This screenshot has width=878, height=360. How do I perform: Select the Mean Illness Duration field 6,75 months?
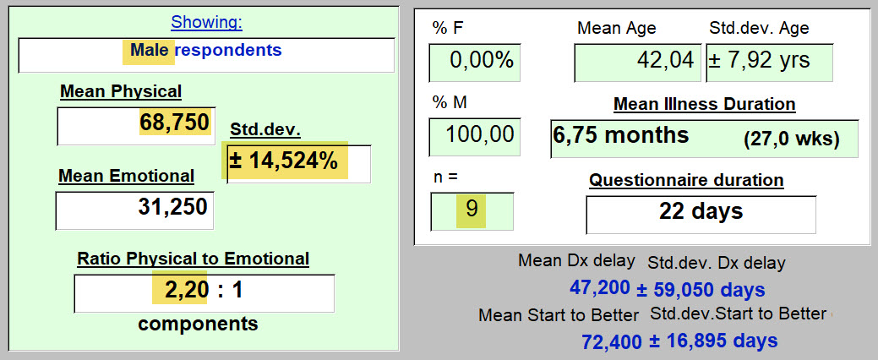coord(705,139)
